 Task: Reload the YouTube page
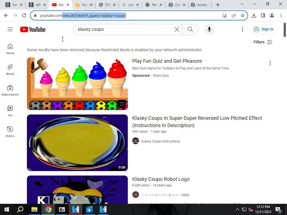pos(24,15)
